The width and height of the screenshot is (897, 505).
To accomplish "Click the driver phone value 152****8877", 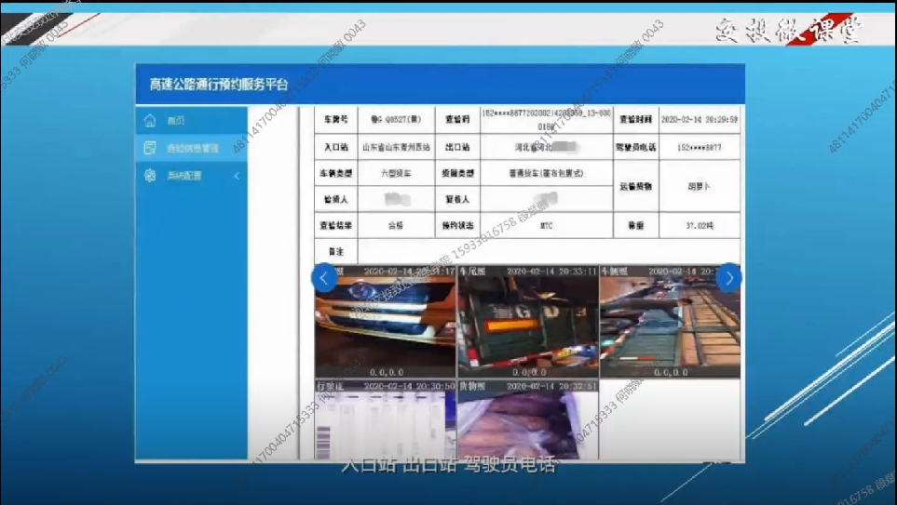I will click(700, 147).
